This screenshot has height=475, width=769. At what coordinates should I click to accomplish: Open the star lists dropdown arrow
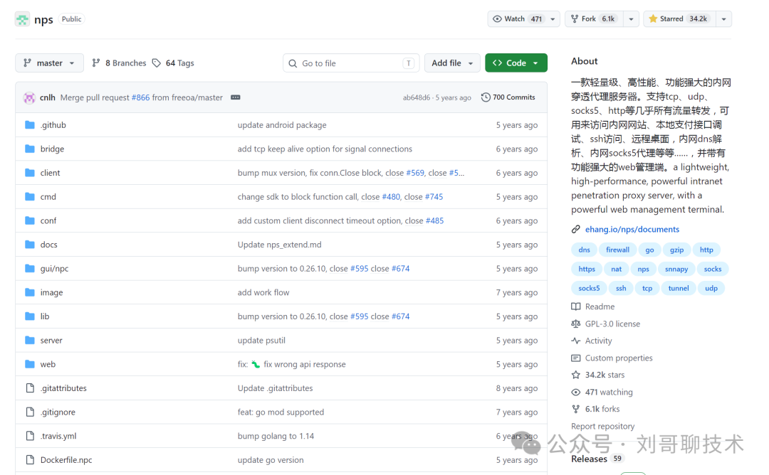pyautogui.click(x=724, y=19)
